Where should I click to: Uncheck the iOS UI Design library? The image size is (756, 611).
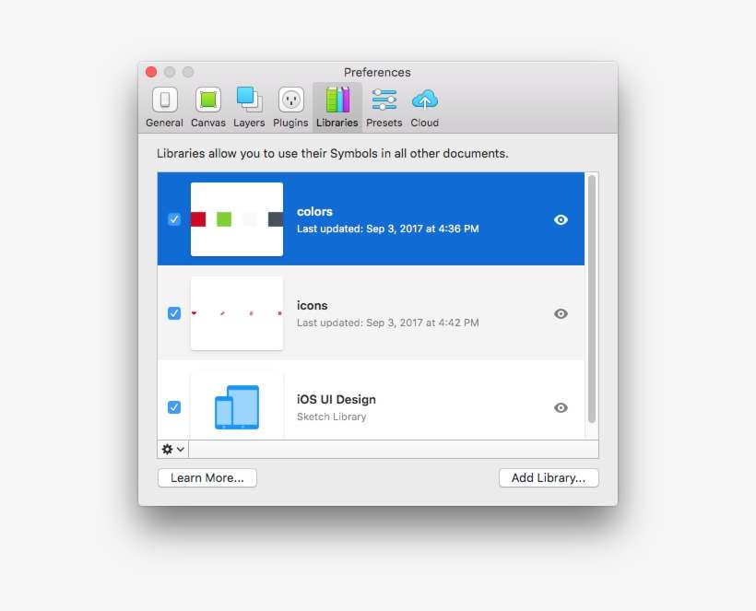[x=174, y=407]
